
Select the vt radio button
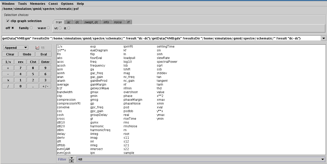[x=60, y=28]
